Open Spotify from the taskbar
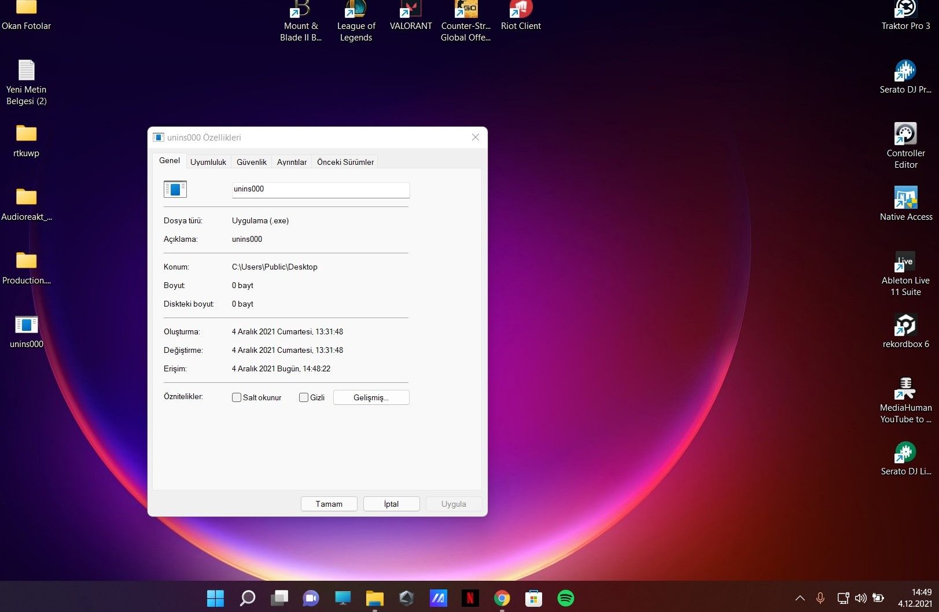This screenshot has width=939, height=612. 565,598
